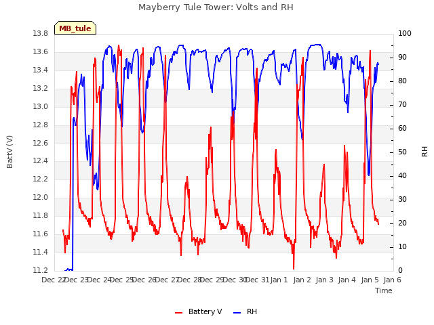Click the 11.4 tick on the BattV axis

click(41, 253)
